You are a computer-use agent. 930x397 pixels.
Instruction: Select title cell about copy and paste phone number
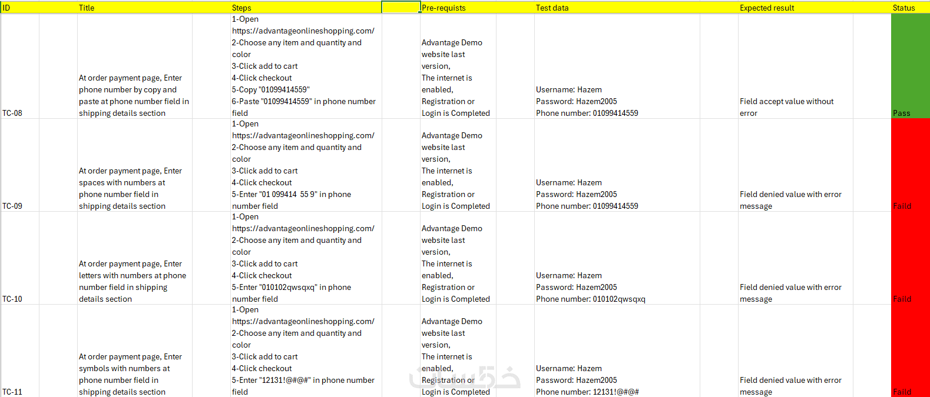[134, 66]
